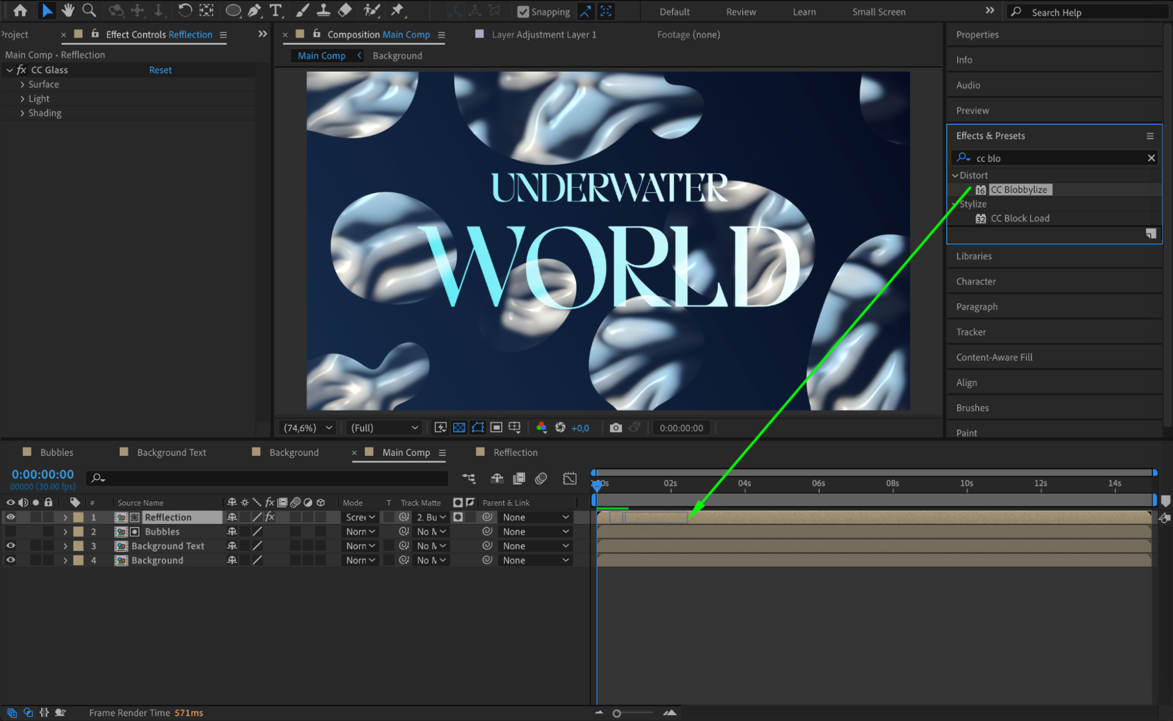Select the Zoom tool in toolbar

[89, 11]
